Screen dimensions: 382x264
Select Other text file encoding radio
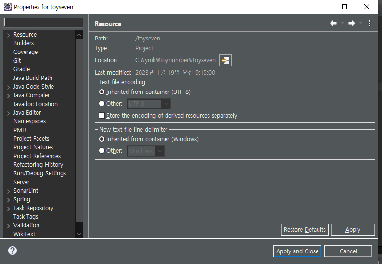click(x=102, y=104)
